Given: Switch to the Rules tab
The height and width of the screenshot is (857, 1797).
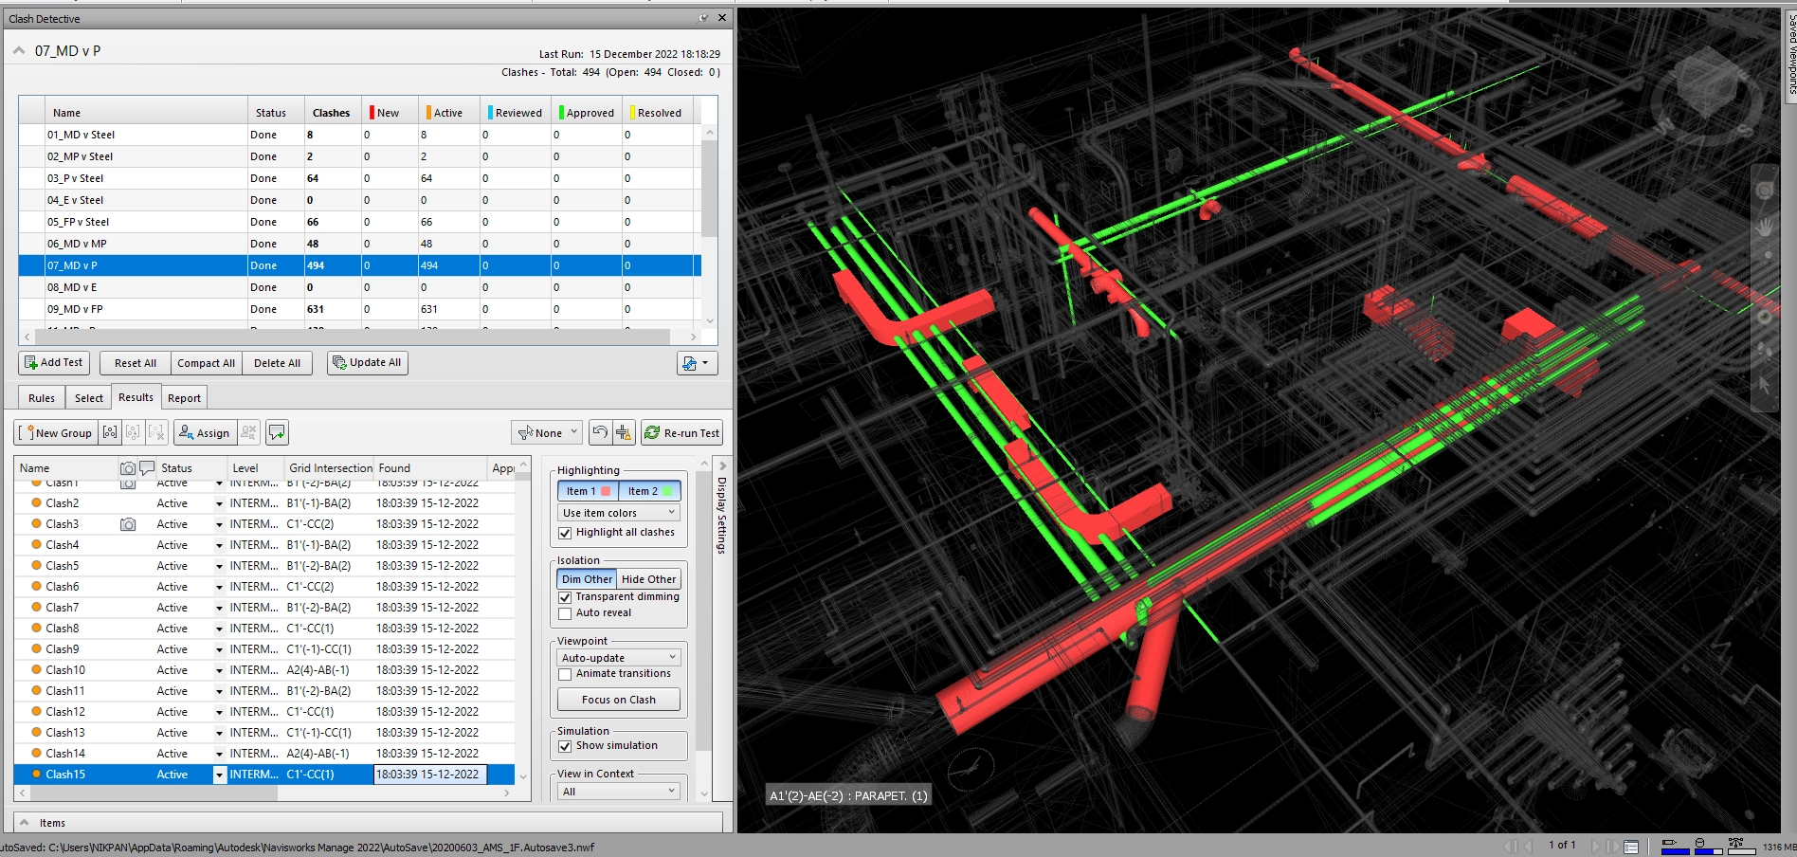Looking at the screenshot, I should [x=42, y=398].
